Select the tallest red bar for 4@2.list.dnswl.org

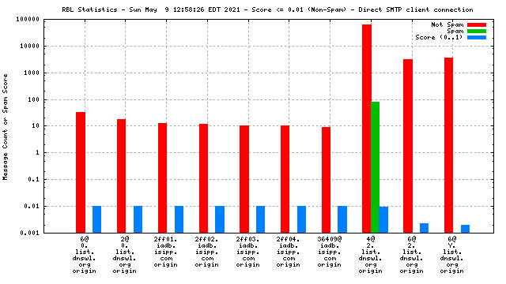tap(367, 129)
